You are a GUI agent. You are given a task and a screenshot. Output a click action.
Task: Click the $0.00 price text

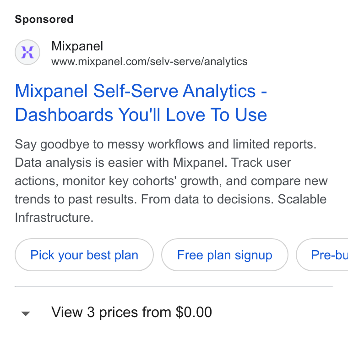[x=194, y=312]
